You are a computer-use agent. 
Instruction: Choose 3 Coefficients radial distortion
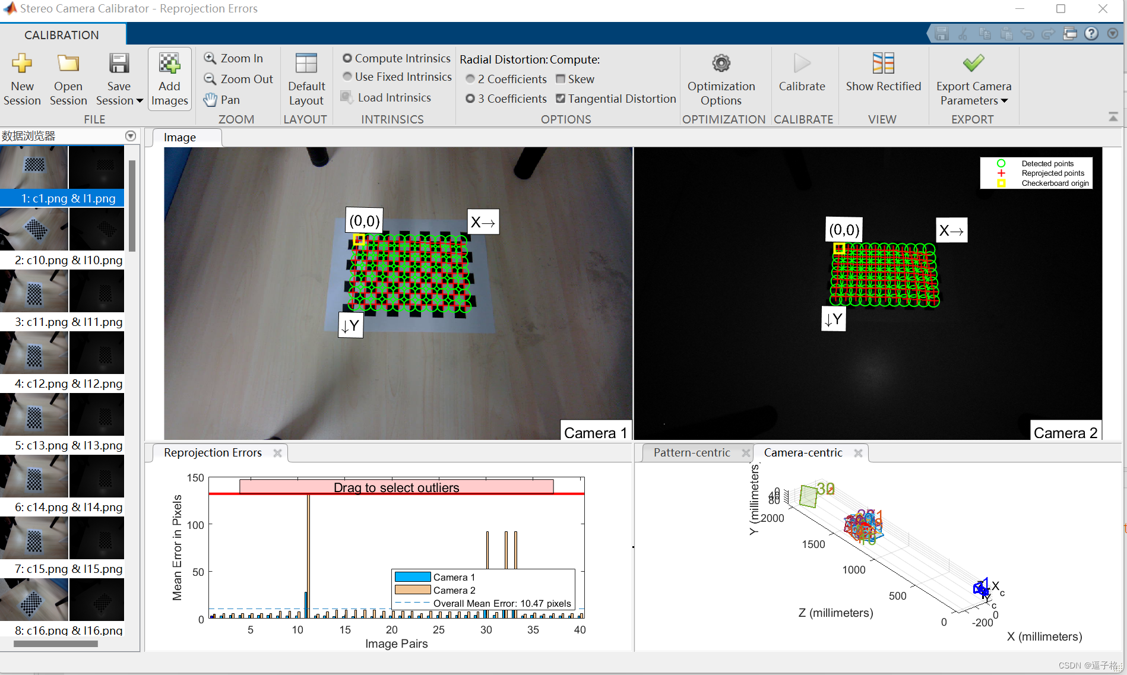[470, 99]
